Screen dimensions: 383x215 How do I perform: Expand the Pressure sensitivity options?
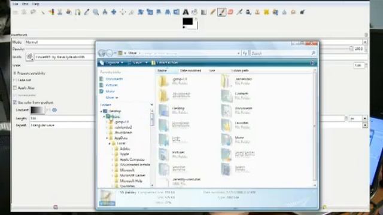(14, 73)
